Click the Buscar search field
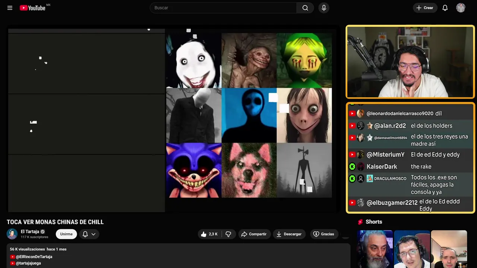Viewport: 477px width, 268px height. pyautogui.click(x=223, y=8)
